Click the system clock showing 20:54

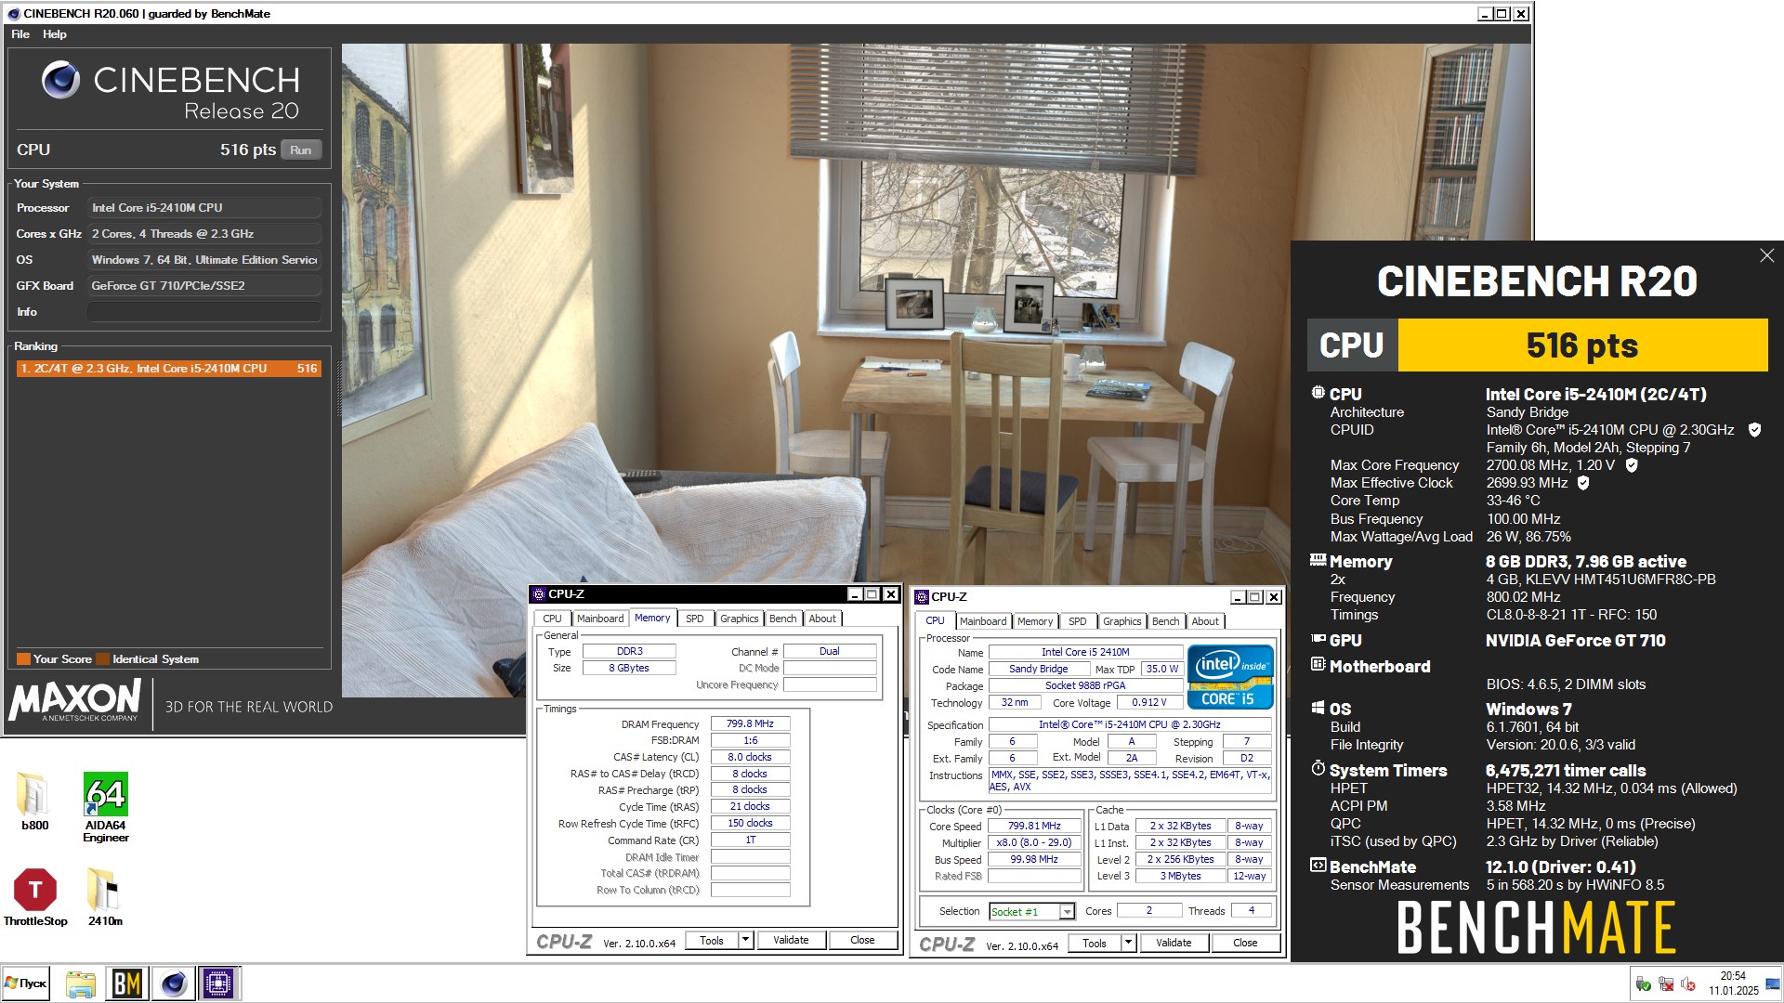pos(1733,976)
